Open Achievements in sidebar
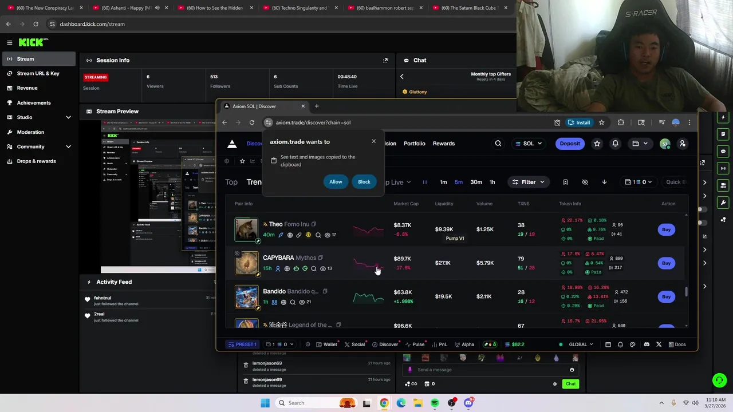 (38, 103)
